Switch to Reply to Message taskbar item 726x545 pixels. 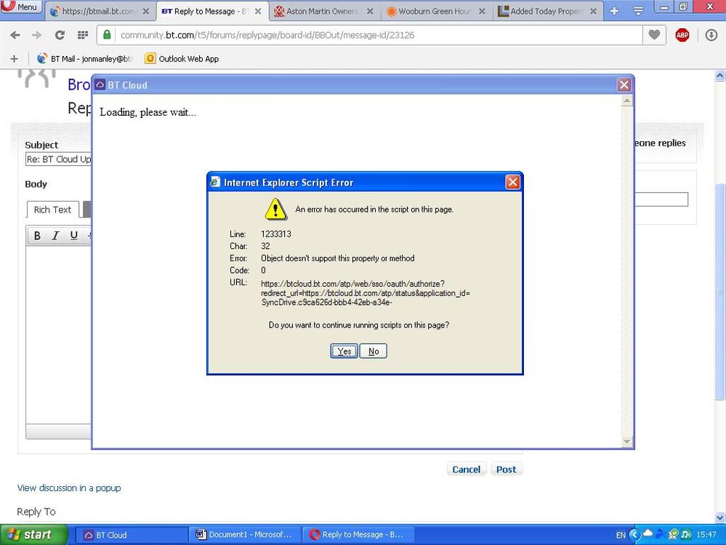(358, 535)
